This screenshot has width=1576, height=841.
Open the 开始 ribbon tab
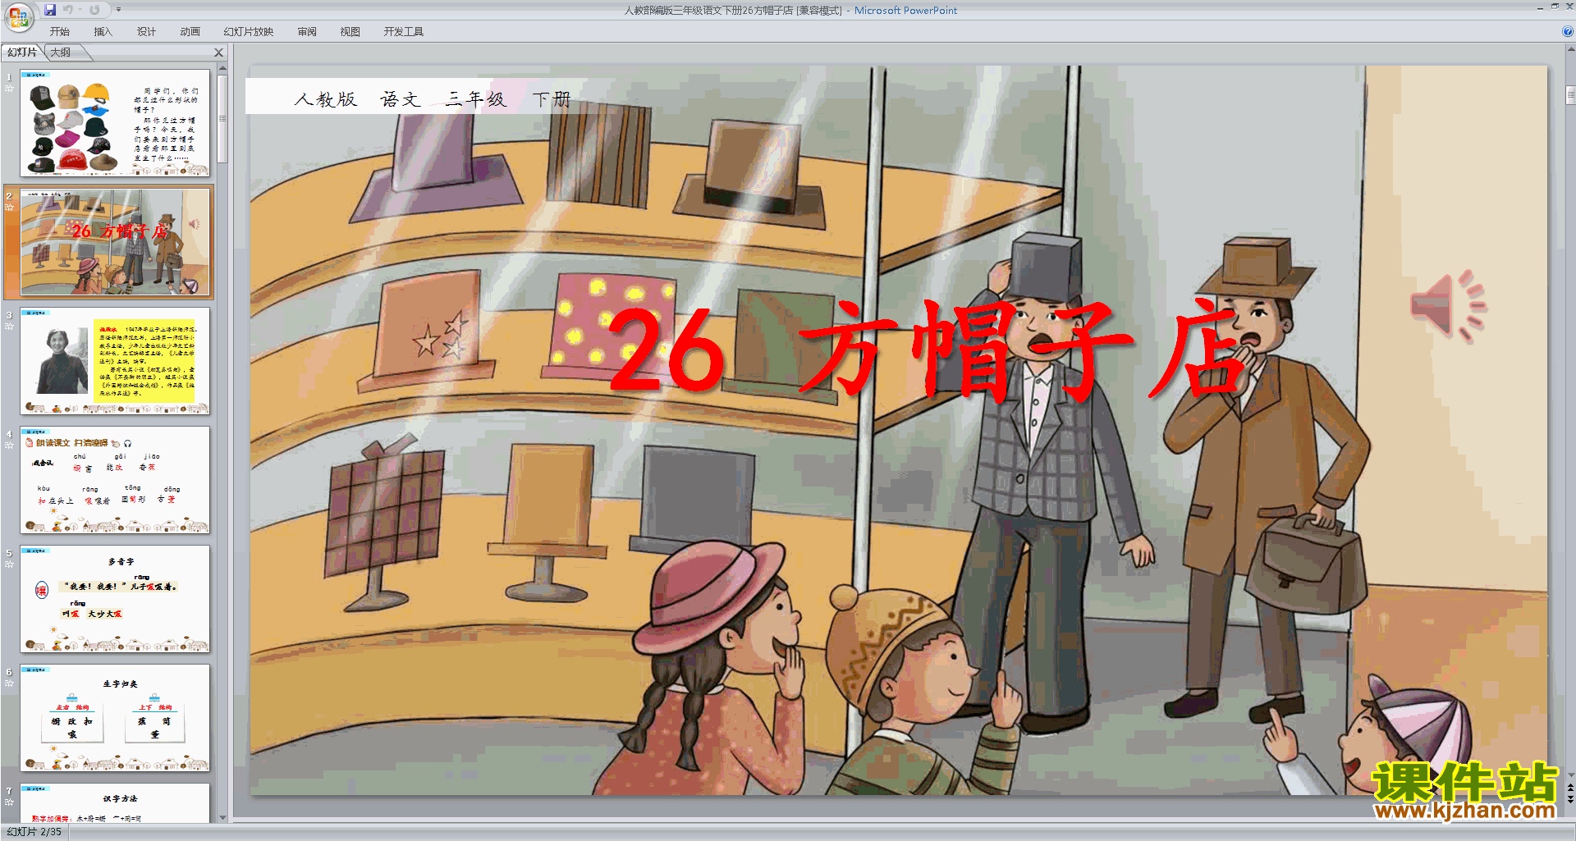coord(60,32)
